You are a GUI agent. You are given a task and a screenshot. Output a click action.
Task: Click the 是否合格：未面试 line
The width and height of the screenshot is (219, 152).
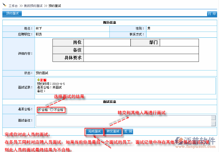[x=49, y=87]
